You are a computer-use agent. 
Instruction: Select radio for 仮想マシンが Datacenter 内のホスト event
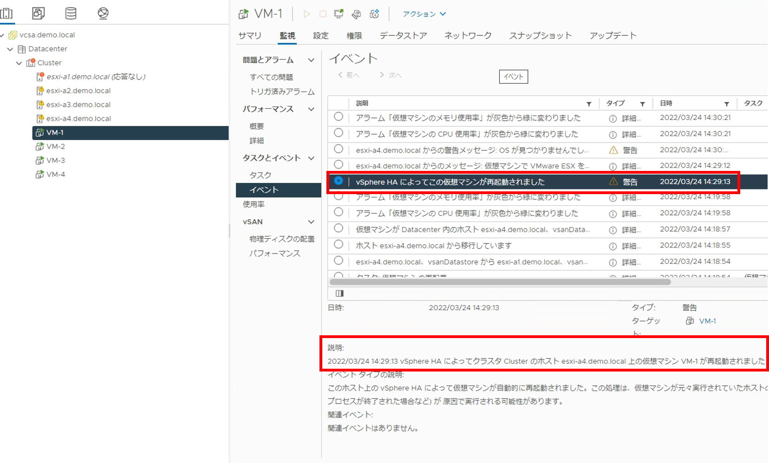click(x=339, y=228)
